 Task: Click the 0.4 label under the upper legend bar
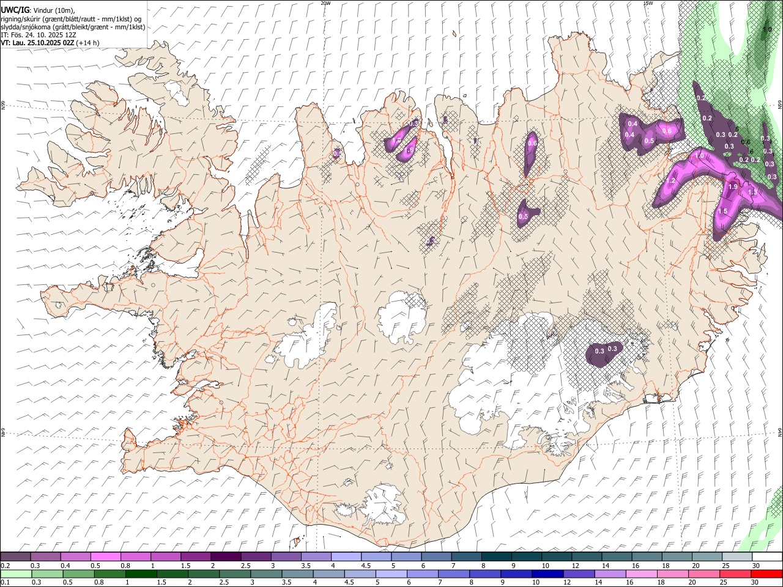[x=65, y=566]
